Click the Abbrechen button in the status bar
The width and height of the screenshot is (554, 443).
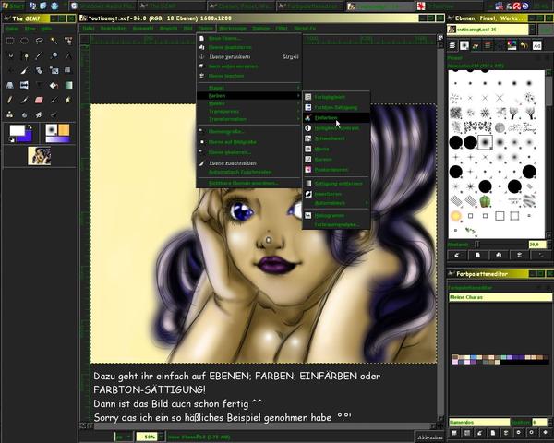430,437
